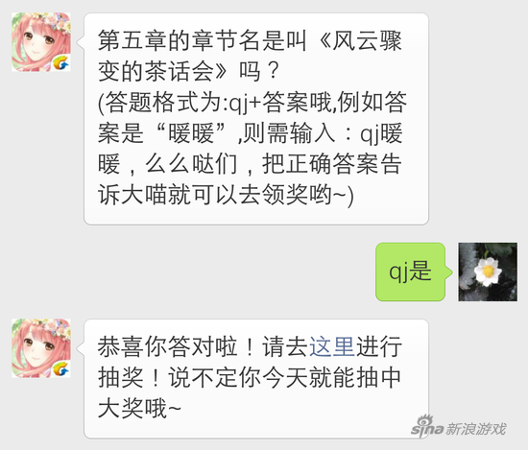The width and height of the screenshot is (528, 450).
Task: Tap the 大奖哦~ closing text
Action: point(139,409)
